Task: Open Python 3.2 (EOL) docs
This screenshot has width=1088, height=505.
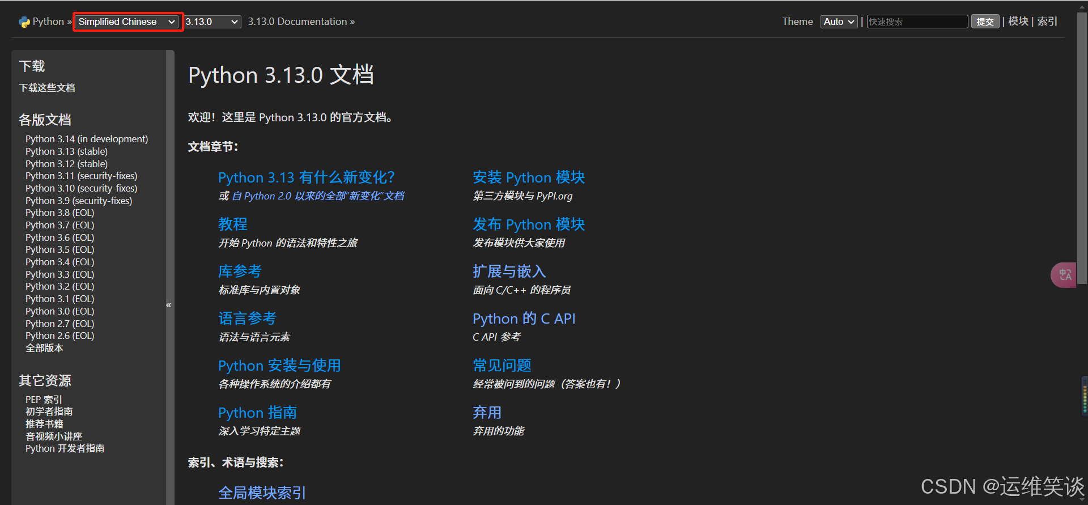Action: click(60, 286)
